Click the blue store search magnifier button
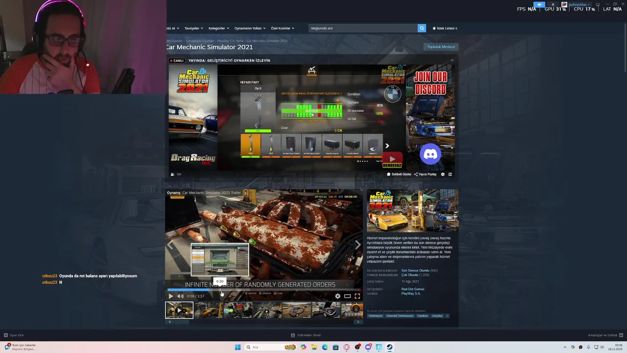This screenshot has width=627, height=353. click(x=422, y=28)
